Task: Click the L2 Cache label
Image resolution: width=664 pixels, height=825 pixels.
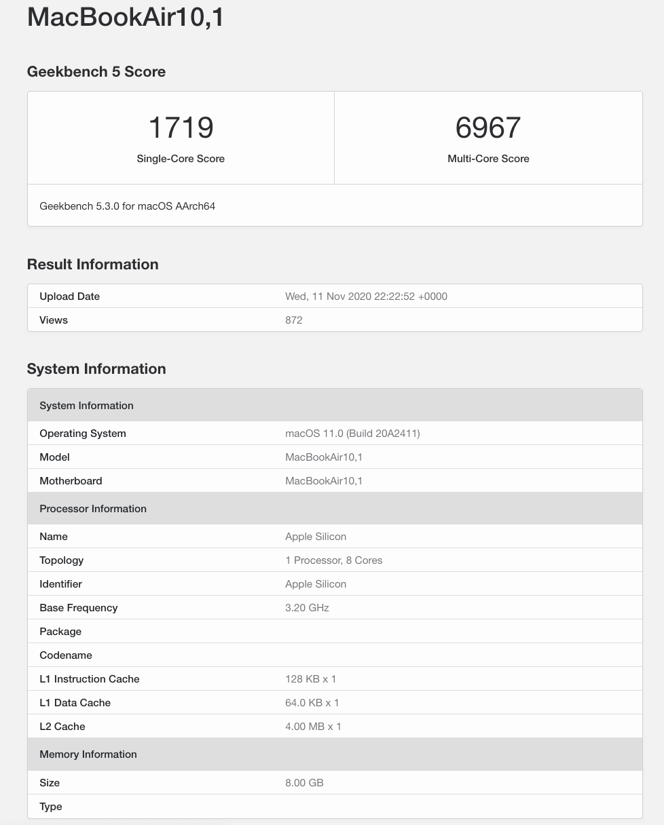Action: pos(62,727)
